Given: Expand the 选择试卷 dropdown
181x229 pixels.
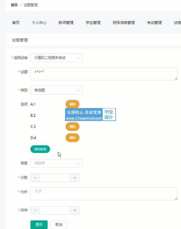Looking at the screenshot, I should click(56, 58).
